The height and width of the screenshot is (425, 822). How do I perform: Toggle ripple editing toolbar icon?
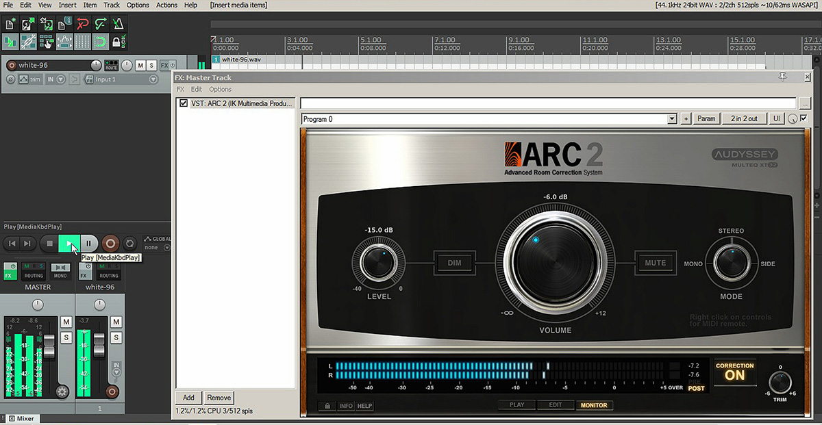point(47,42)
